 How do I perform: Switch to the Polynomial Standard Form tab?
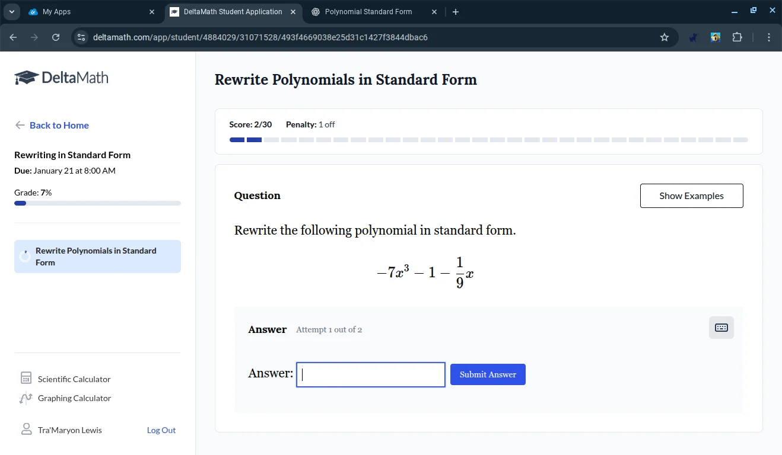tap(375, 12)
